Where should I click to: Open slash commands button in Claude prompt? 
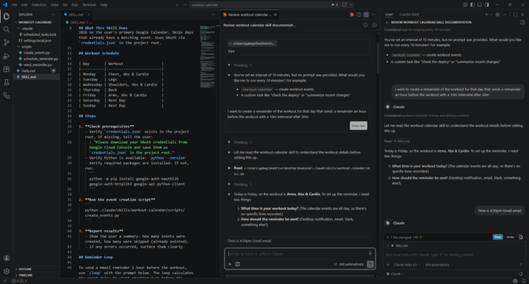pyautogui.click(x=237, y=264)
